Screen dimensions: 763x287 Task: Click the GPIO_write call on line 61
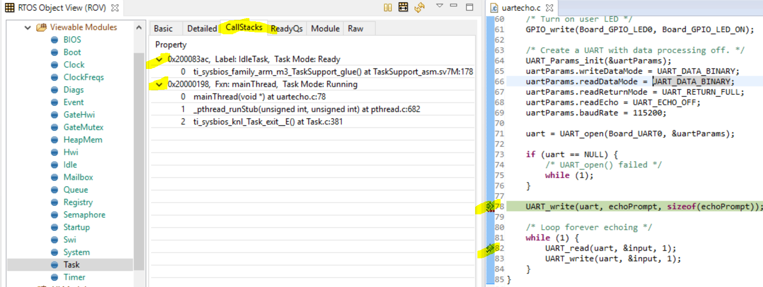[x=550, y=30]
